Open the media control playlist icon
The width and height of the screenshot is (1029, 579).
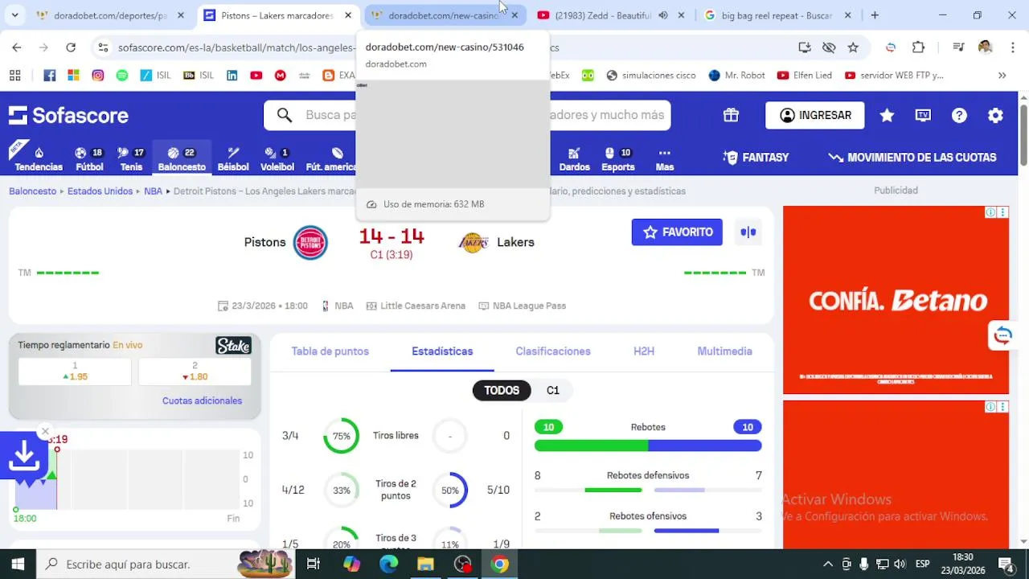957,47
